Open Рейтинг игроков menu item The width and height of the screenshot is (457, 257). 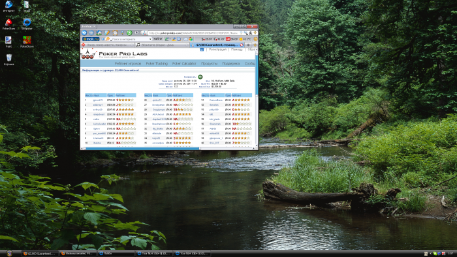[128, 63]
